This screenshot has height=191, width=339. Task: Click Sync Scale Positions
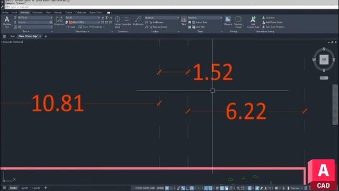pos(273,27)
